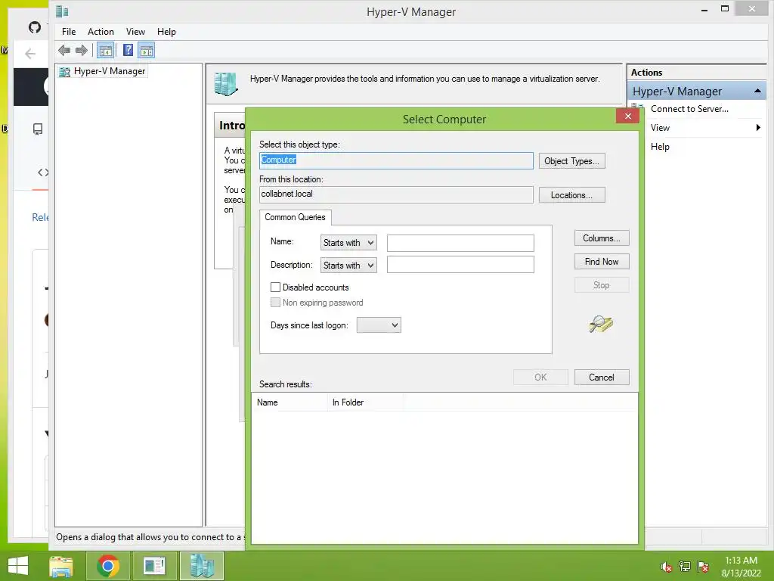
Task: Collapse the Hyper-V Manager actions section
Action: [x=757, y=91]
